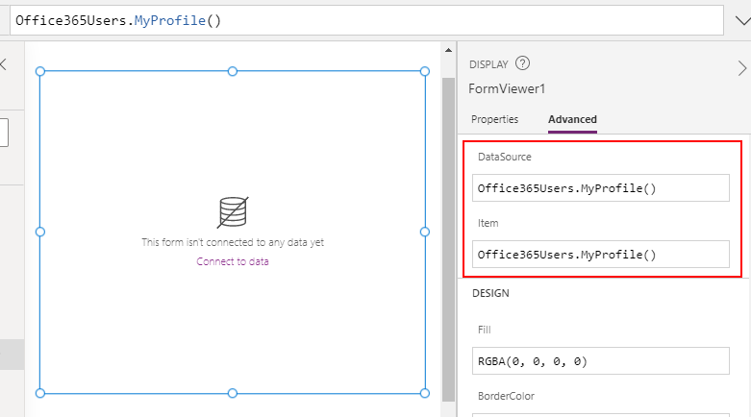Click the formula bar input field

(x=366, y=20)
